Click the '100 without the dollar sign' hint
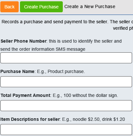The width and height of the screenshot is (133, 136). point(90,96)
